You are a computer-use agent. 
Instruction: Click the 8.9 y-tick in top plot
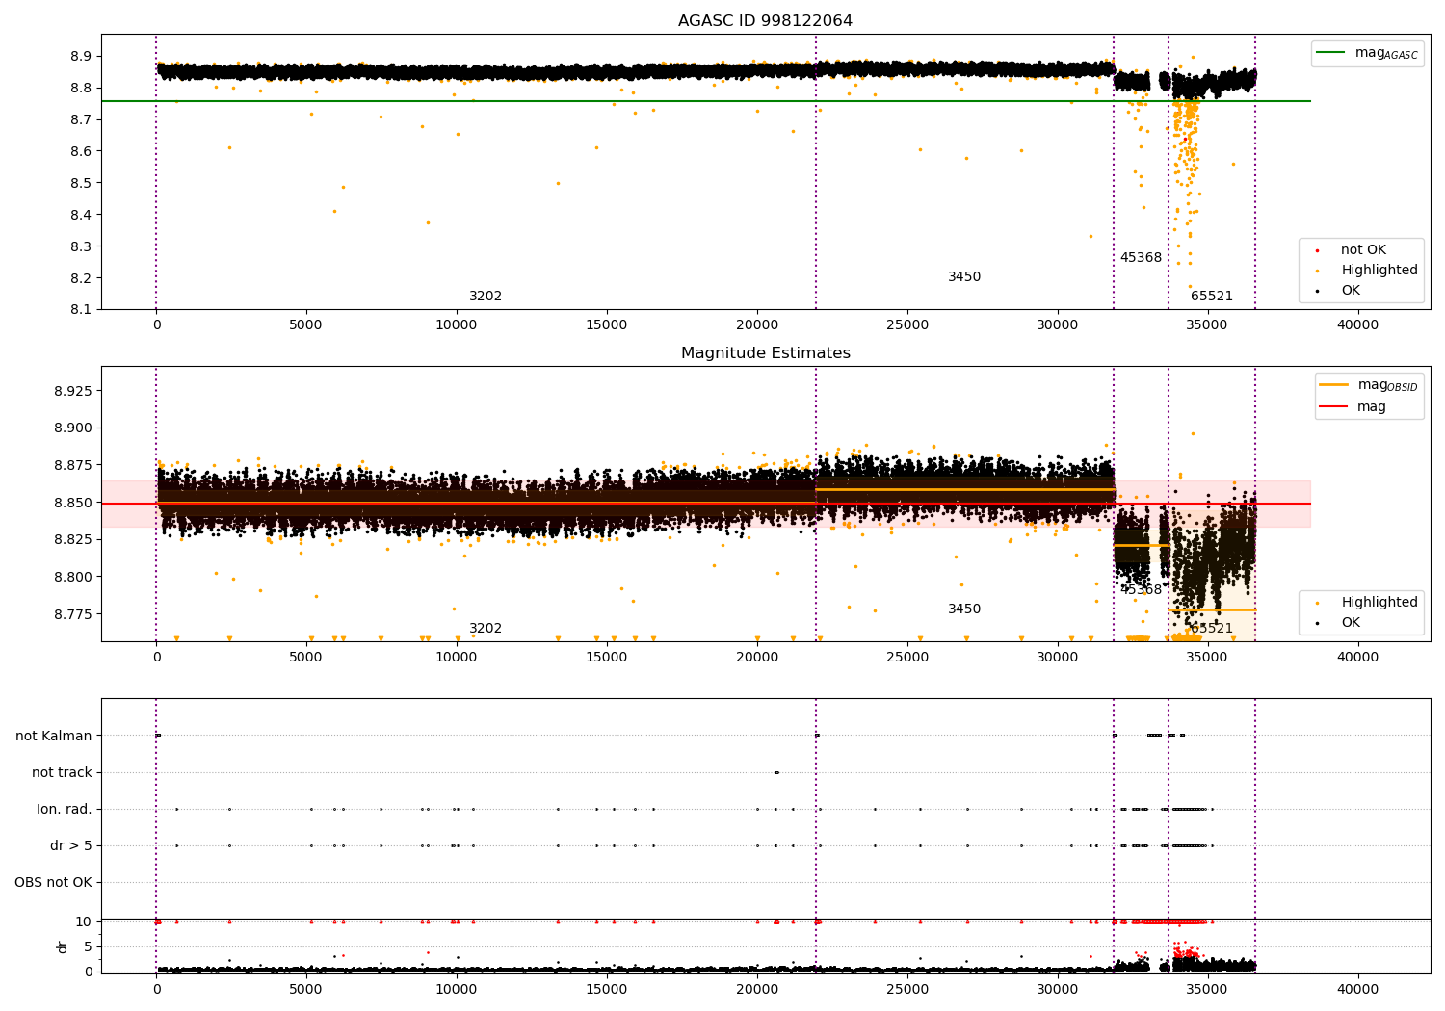pyautogui.click(x=81, y=57)
